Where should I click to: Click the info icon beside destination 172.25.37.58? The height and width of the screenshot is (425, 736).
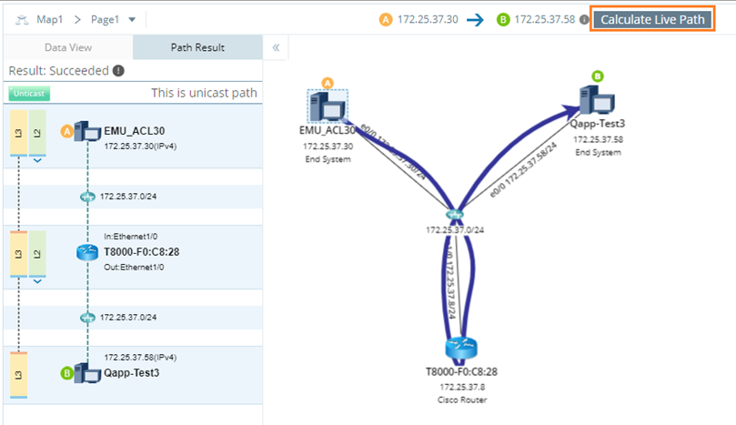click(584, 19)
